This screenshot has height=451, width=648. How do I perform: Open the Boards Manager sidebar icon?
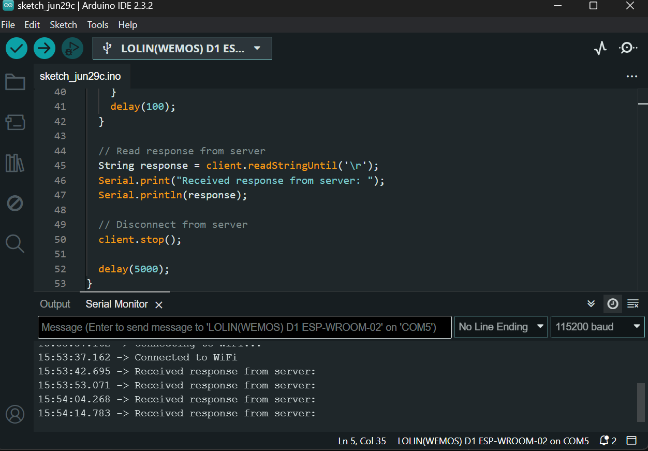coord(15,123)
